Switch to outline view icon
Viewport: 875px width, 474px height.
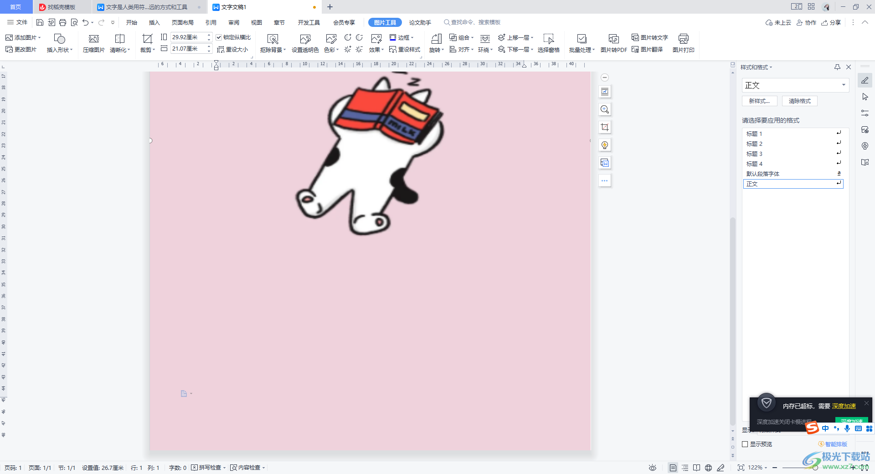pos(685,468)
